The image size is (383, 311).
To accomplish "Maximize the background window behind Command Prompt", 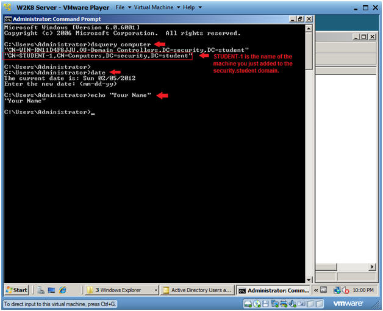I will point(364,37).
